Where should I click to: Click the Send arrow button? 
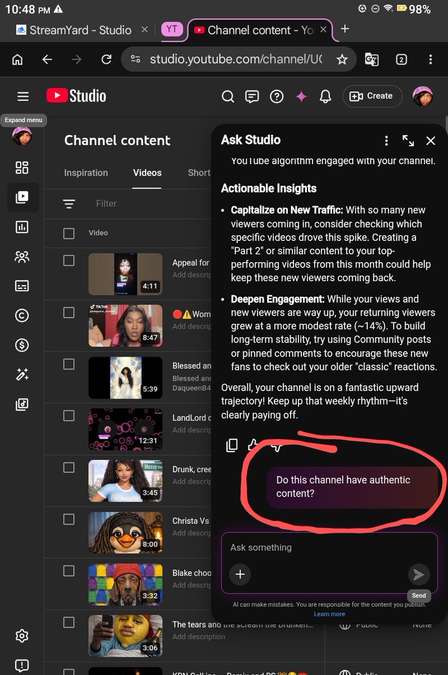pyautogui.click(x=419, y=574)
